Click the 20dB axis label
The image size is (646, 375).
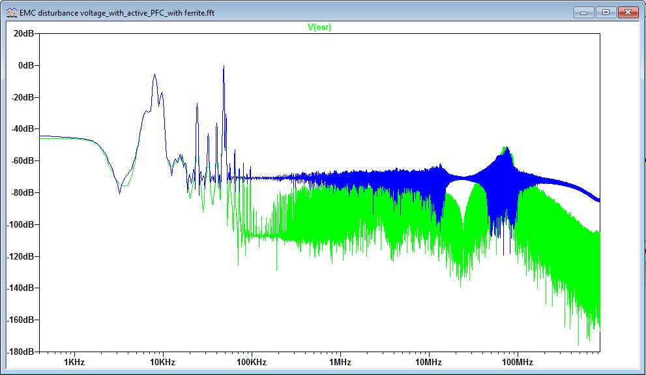tap(23, 34)
